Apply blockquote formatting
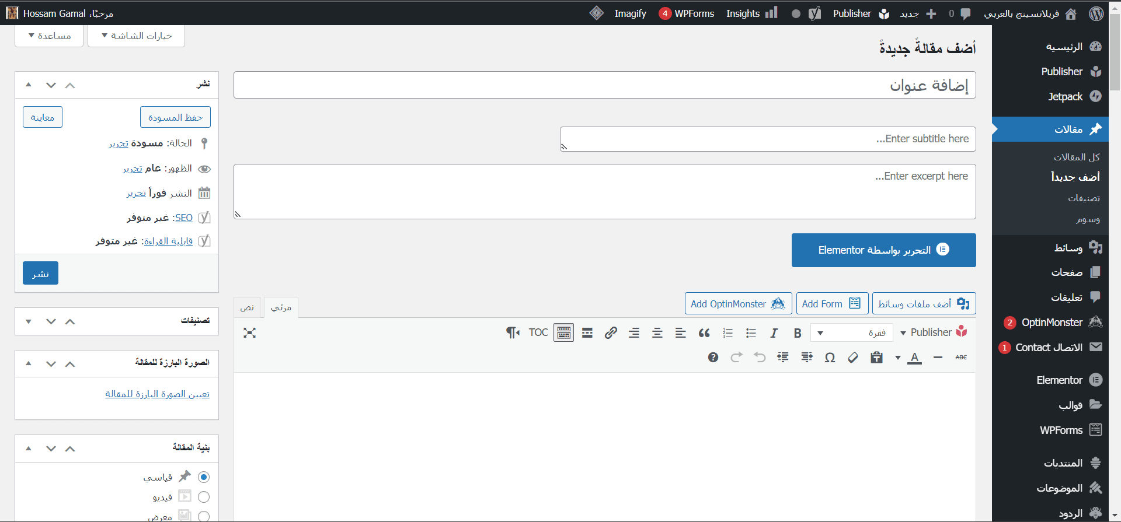This screenshot has width=1121, height=522. (x=704, y=333)
